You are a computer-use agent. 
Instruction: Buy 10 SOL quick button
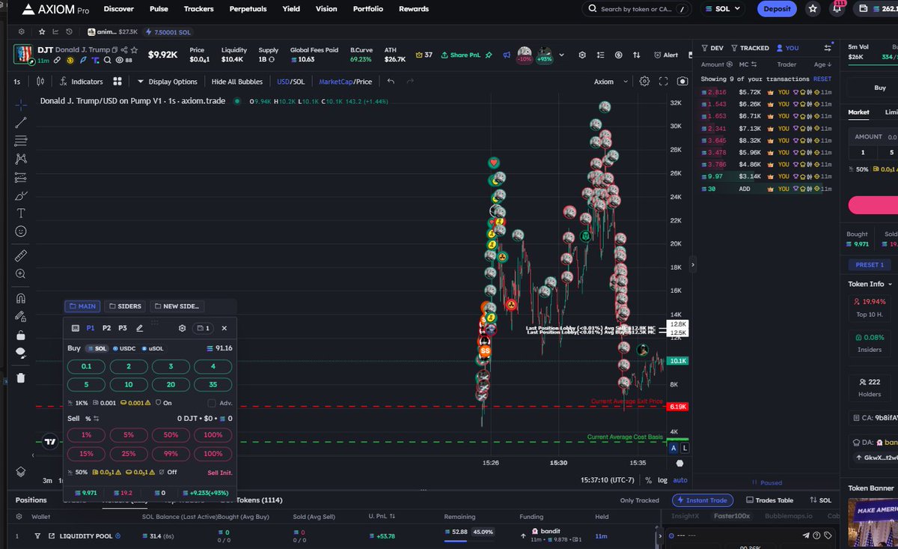point(129,384)
